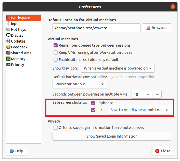Toggle Remember opened tabs between sessions

click(56, 45)
